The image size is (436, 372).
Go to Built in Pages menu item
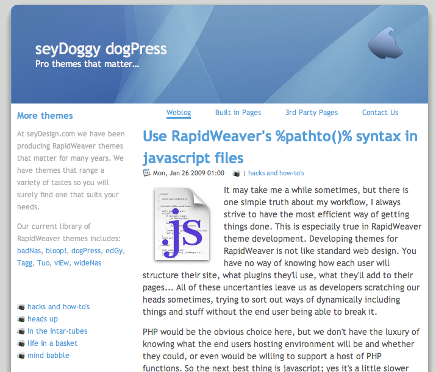[x=238, y=113]
